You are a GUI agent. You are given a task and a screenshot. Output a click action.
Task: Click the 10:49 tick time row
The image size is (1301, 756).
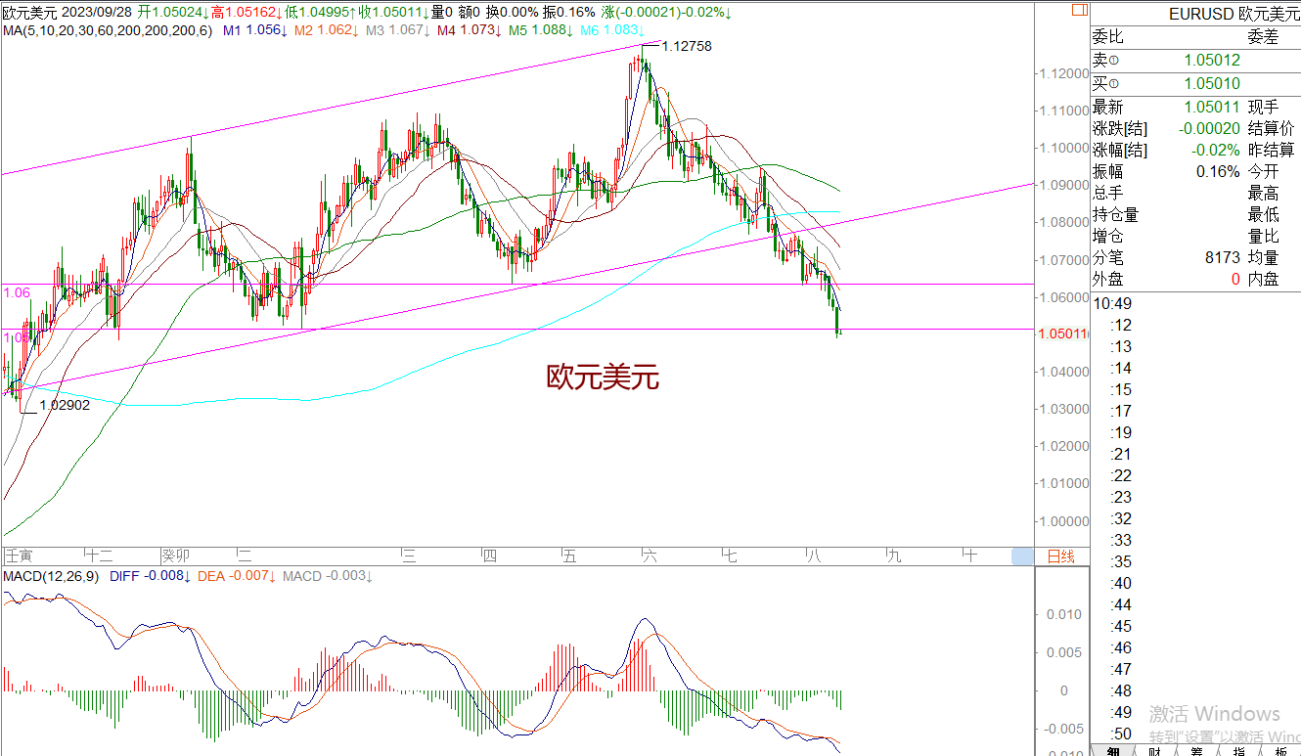tap(1111, 303)
